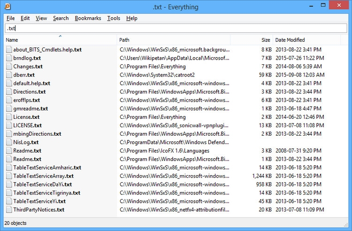The image size is (352, 231).
Task: Click file icon next to ThirdPartyNotices.txt
Action: 9,210
